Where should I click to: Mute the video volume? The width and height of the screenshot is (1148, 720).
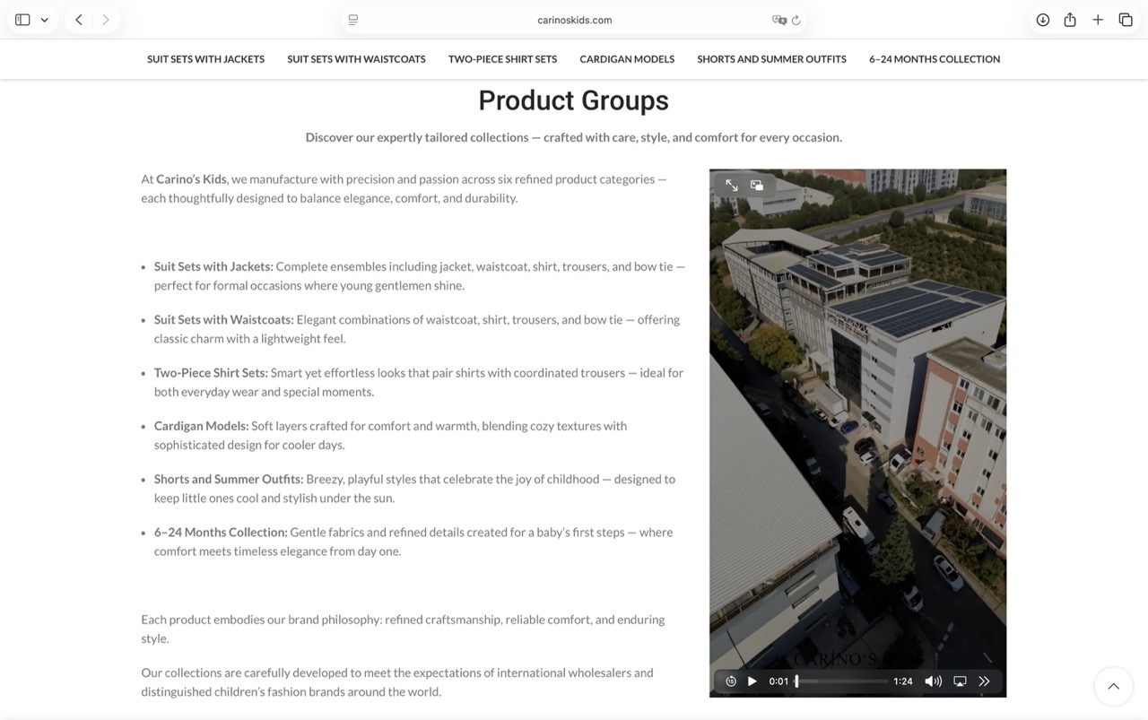[933, 681]
